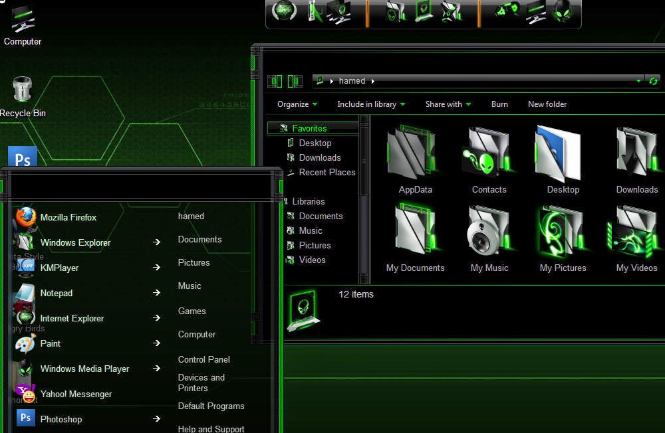
Task: Open the My Pictures folder
Action: (563, 238)
